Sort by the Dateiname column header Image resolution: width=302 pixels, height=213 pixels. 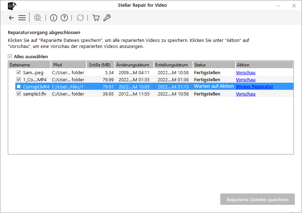(x=29, y=65)
